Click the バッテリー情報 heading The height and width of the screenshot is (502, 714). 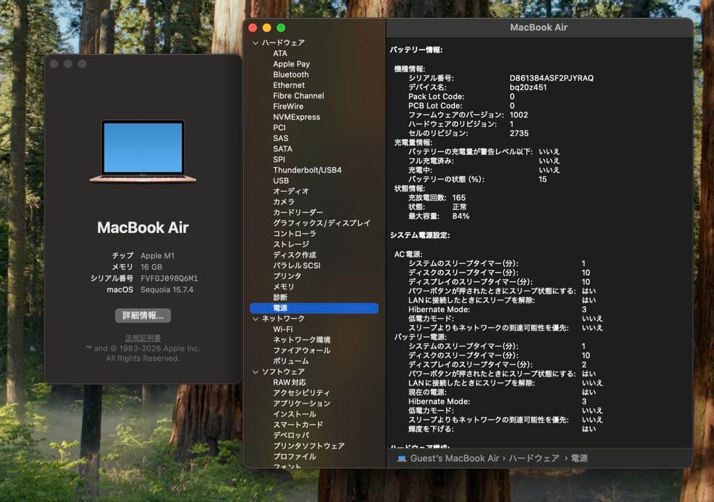coord(416,50)
